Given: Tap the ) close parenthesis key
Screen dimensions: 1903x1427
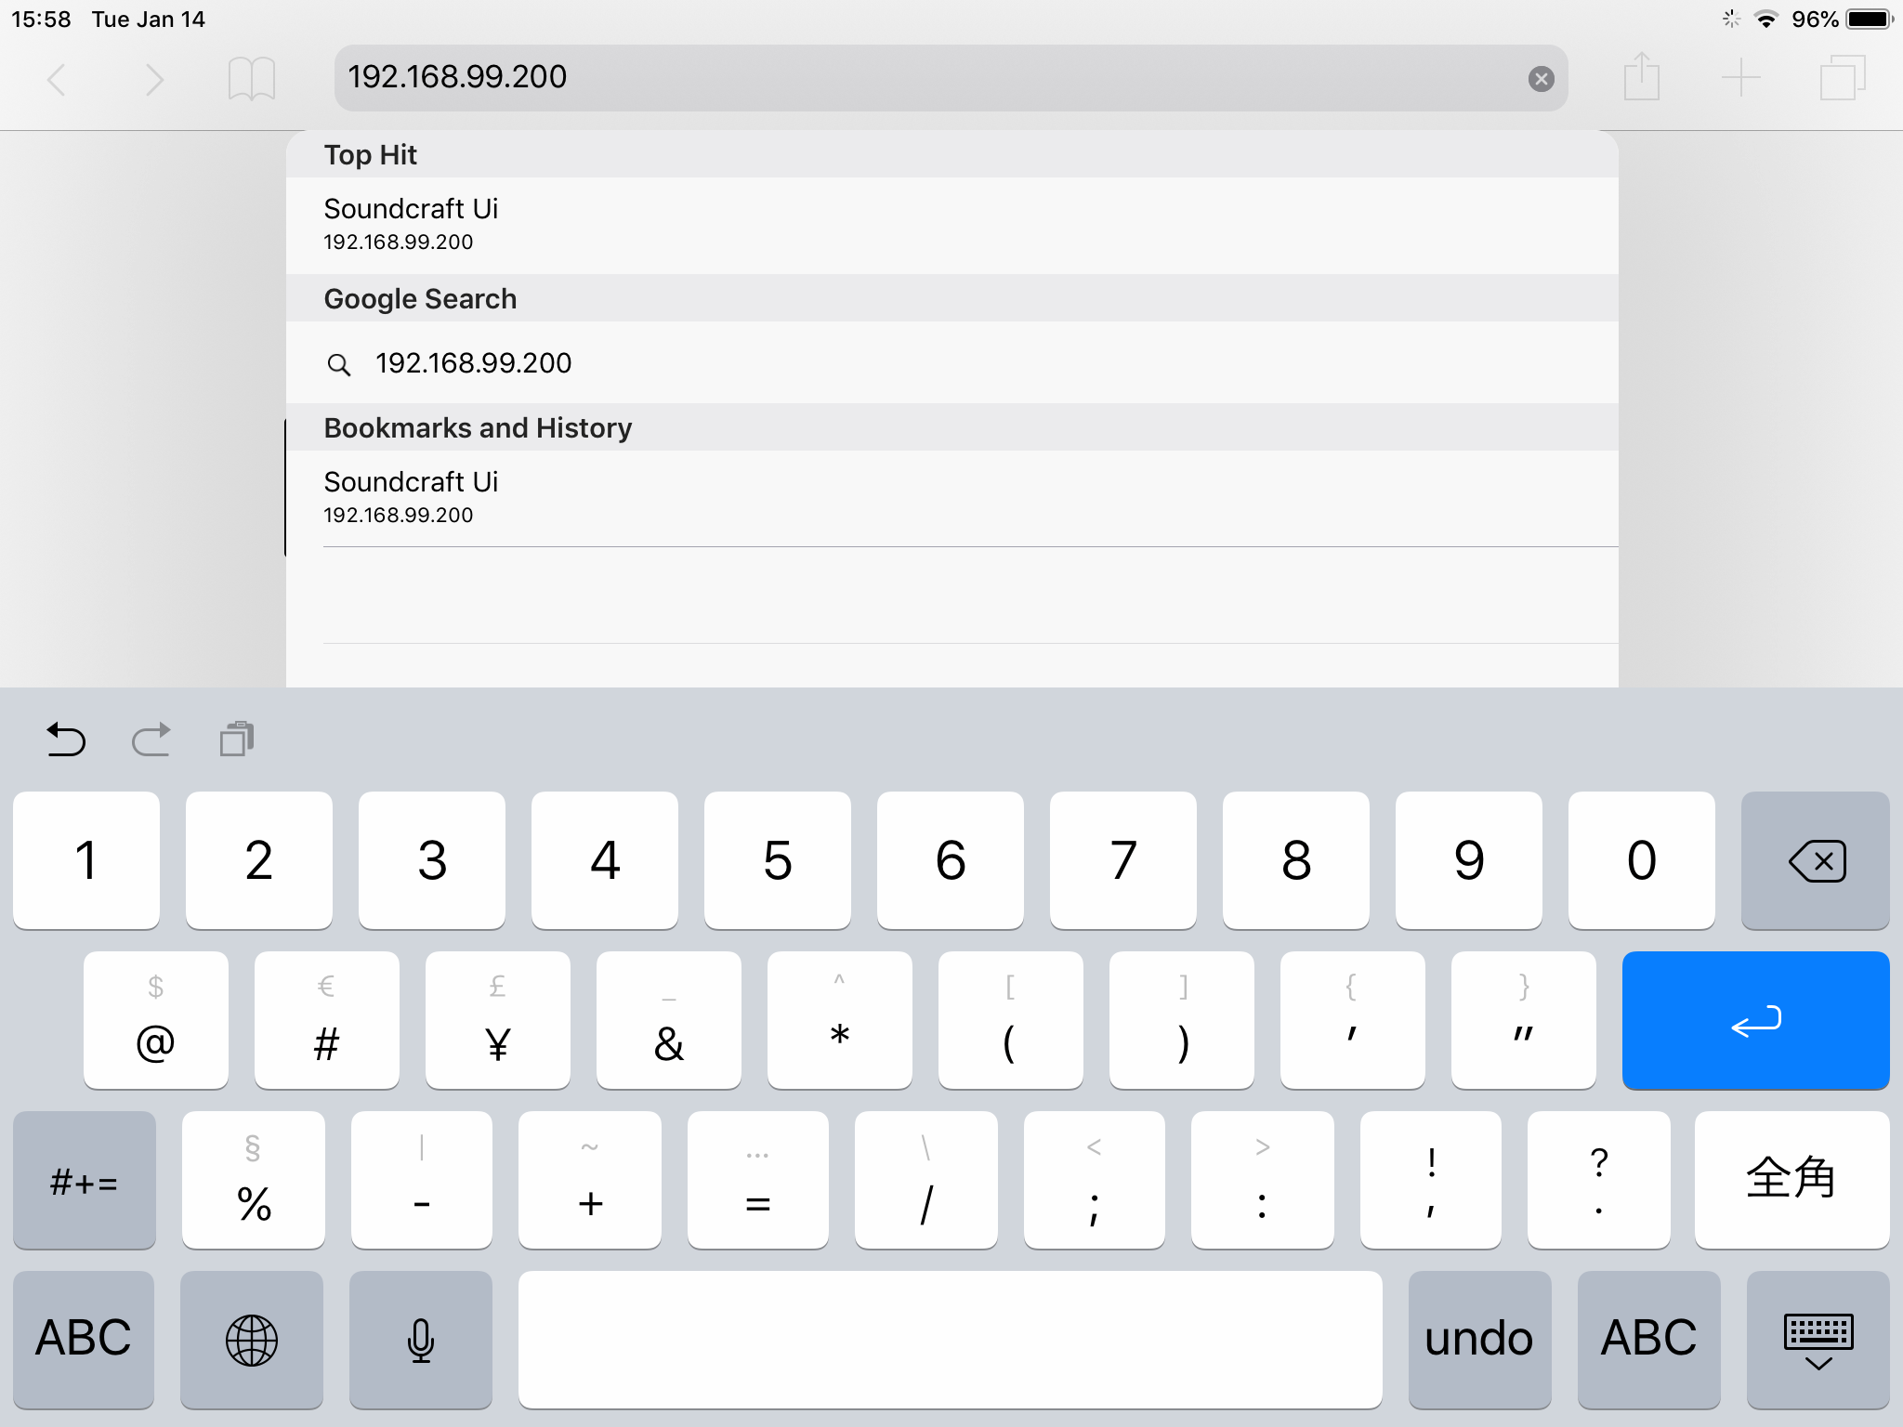Looking at the screenshot, I should 1182,1020.
